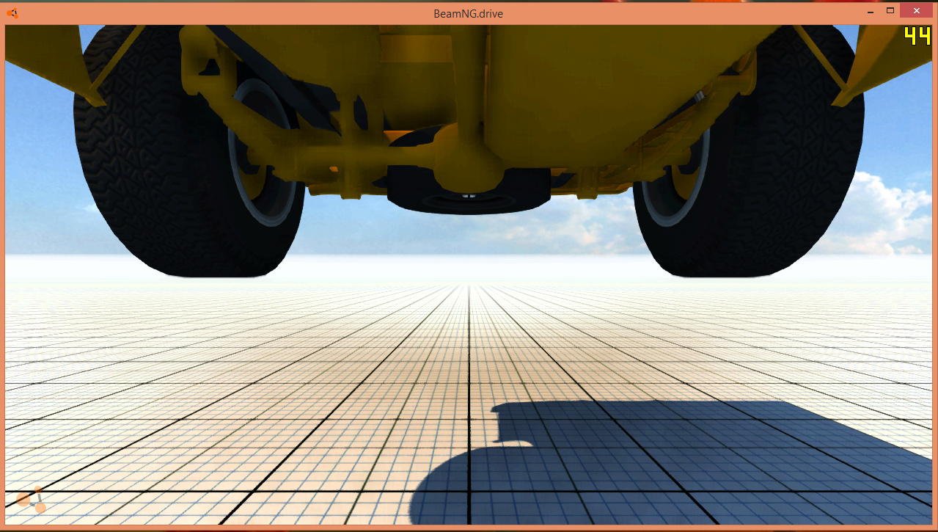938x532 pixels.
Task: Click the BeamNG.drive window title text
Action: pyautogui.click(x=468, y=13)
